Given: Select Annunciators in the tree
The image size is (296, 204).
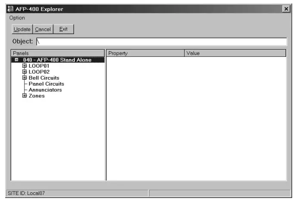Looking at the screenshot, I should click(45, 90).
